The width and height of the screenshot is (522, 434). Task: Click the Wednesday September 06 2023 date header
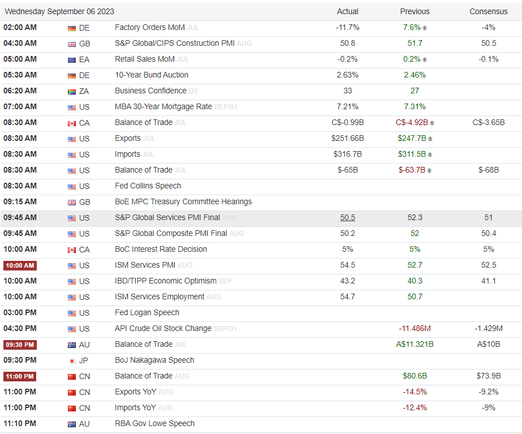click(x=59, y=11)
